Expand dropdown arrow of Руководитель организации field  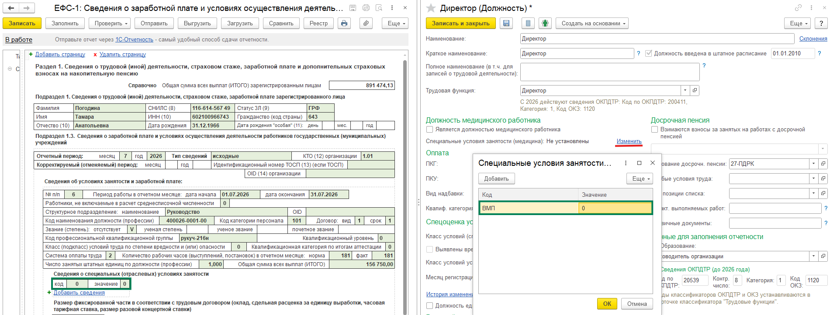[813, 256]
